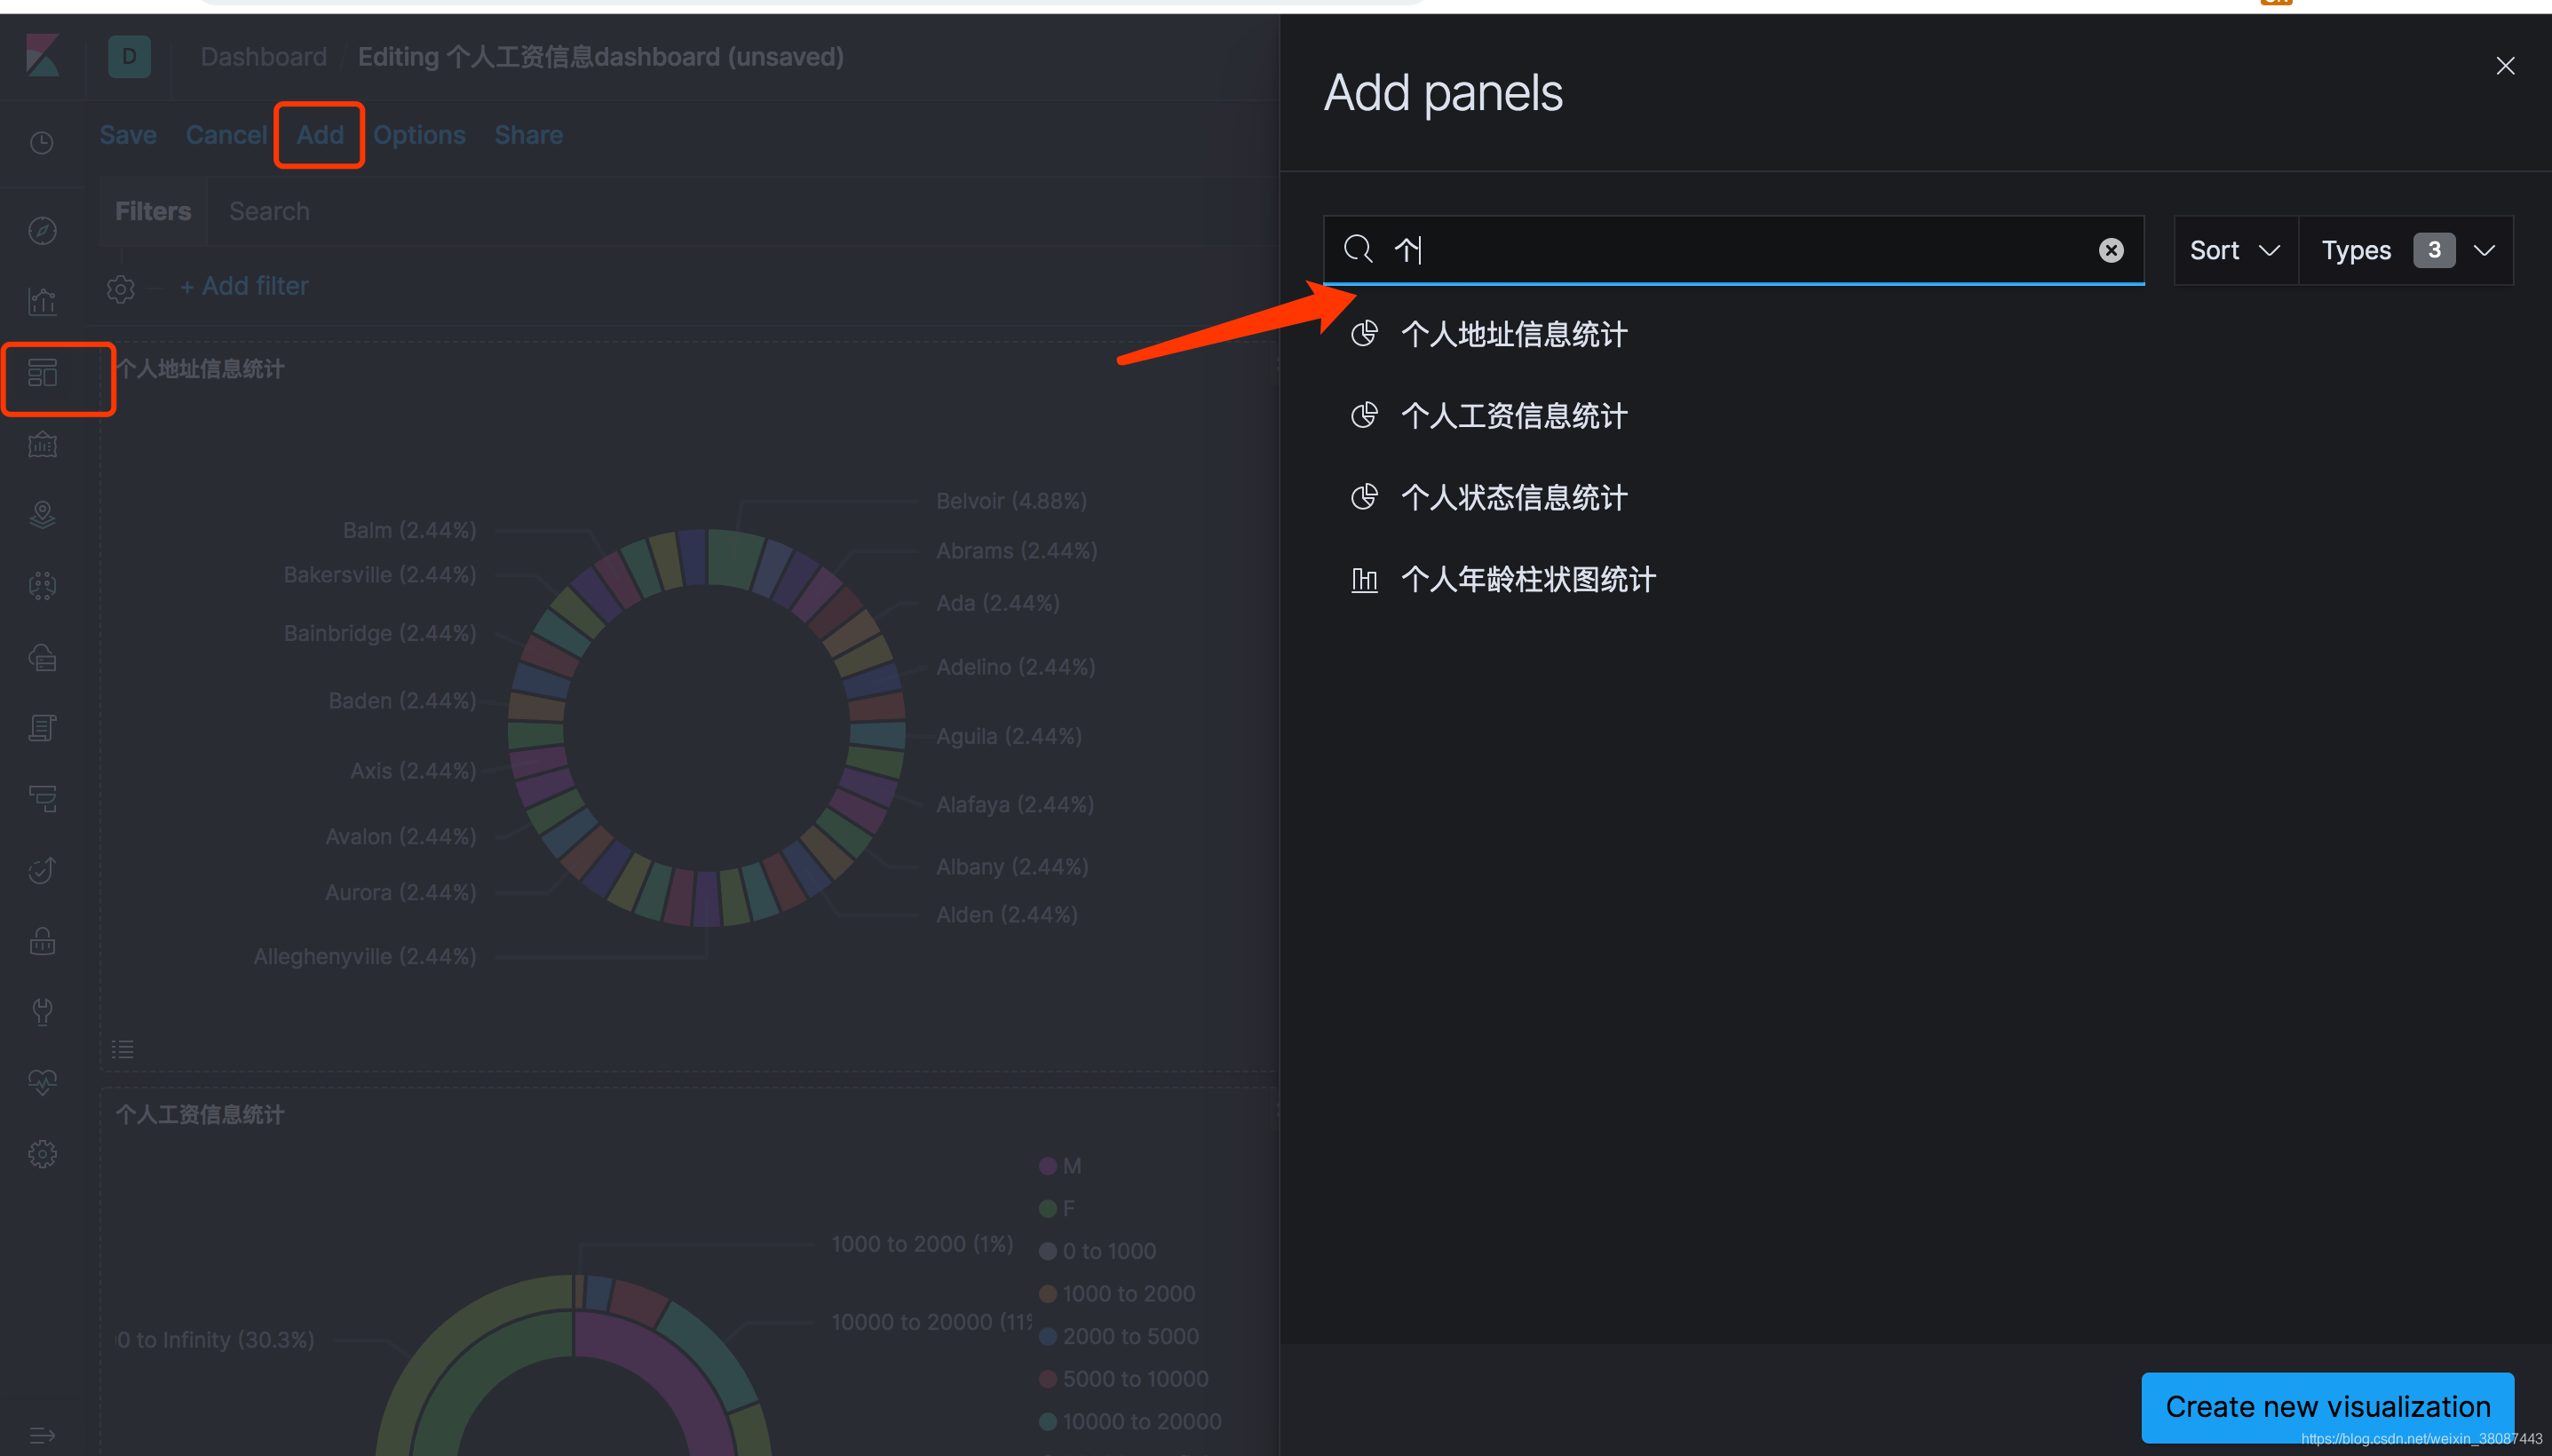The height and width of the screenshot is (1456, 2552).
Task: Click the Options menu item
Action: [x=419, y=135]
